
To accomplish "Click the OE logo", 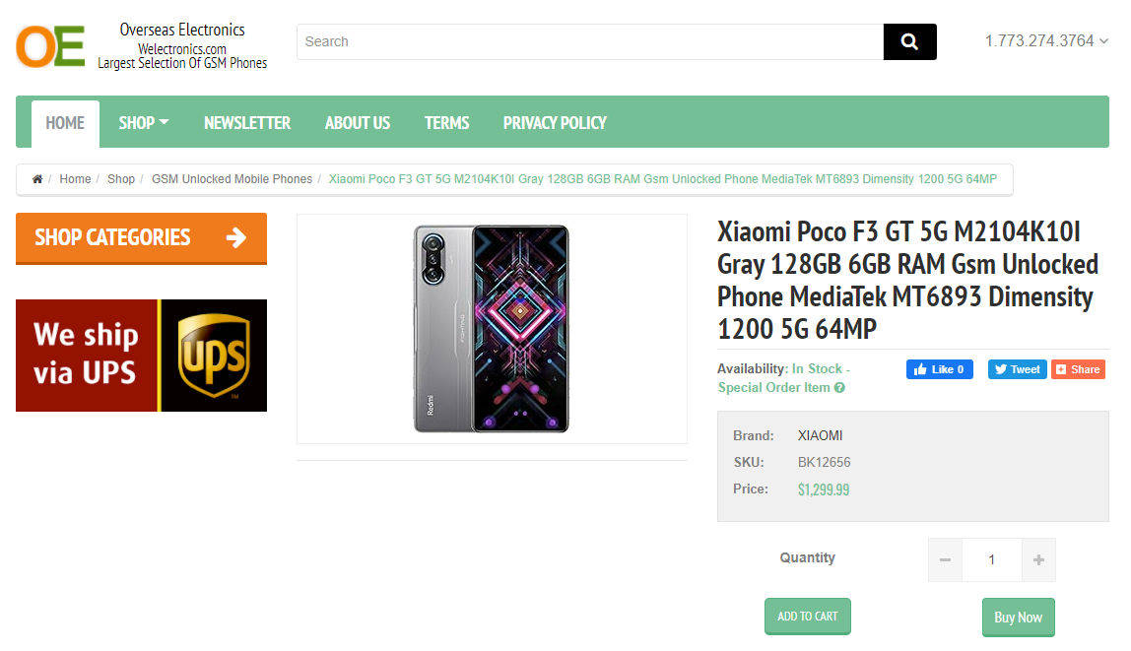I will (49, 43).
